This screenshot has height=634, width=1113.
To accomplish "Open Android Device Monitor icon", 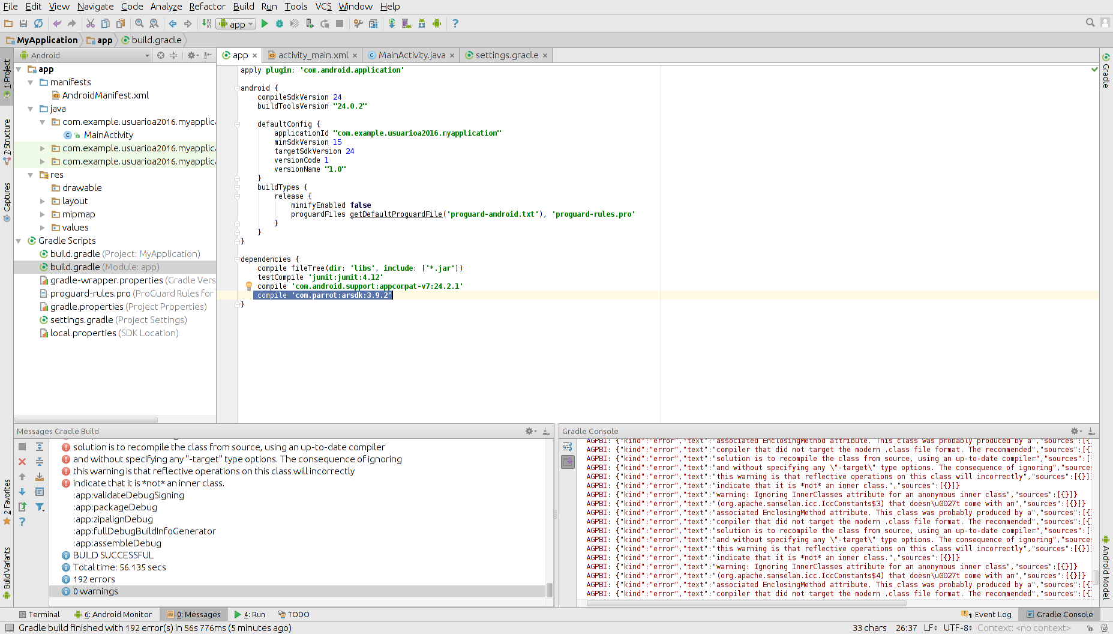I will coord(437,23).
